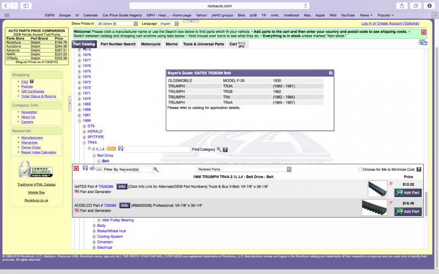
Task: Open the Tools & Universal Parts tab
Action: pos(203,44)
